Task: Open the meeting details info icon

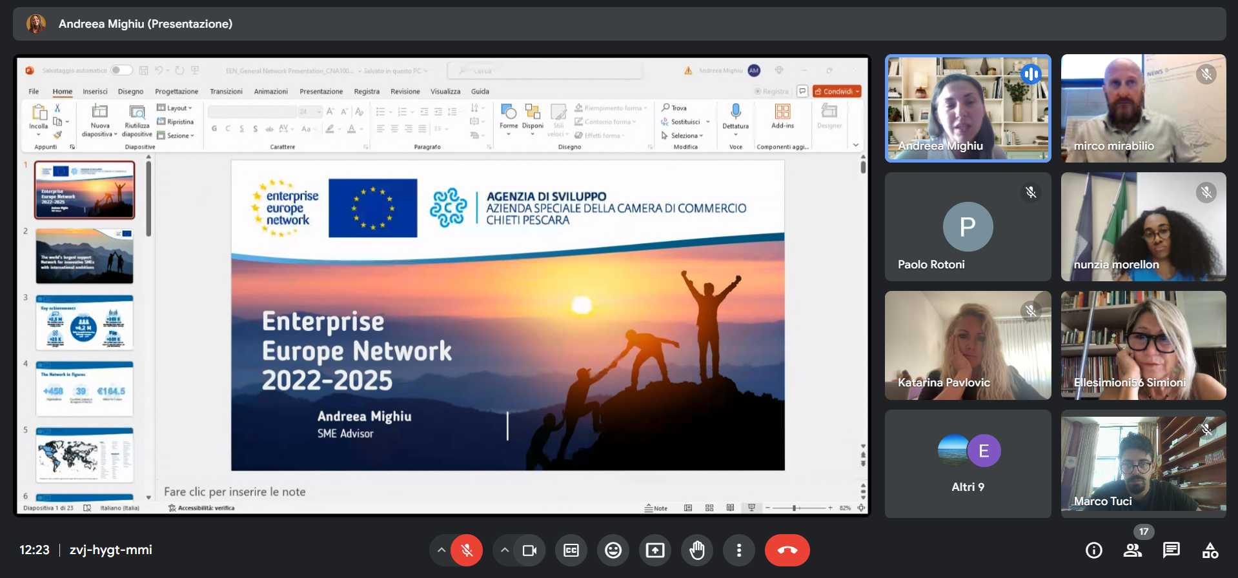Action: click(x=1093, y=550)
